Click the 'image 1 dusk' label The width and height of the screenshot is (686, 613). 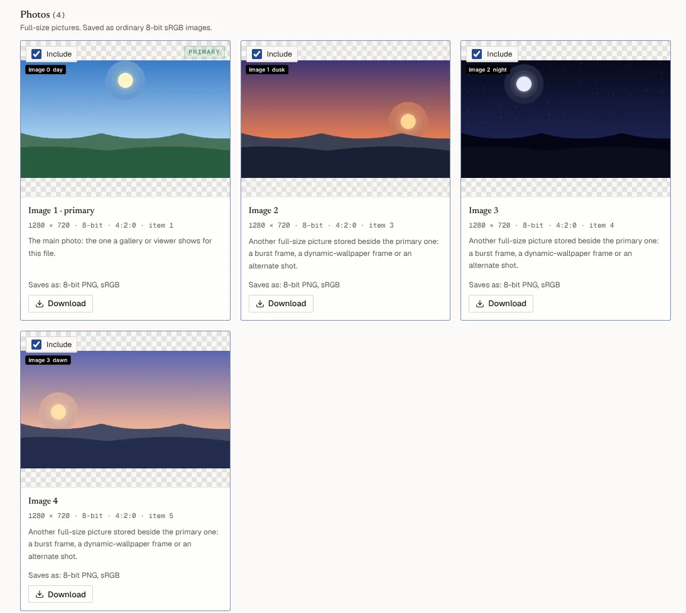coord(267,70)
